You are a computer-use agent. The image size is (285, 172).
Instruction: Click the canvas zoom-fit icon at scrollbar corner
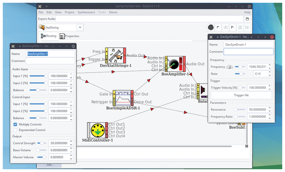pos(247,146)
